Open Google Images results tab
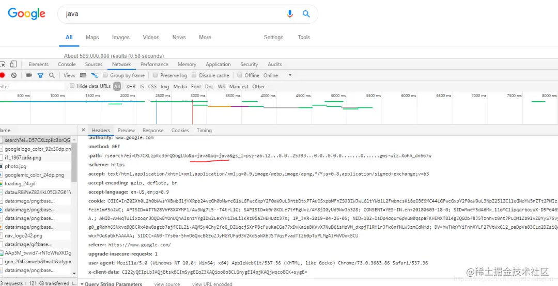 pos(121,37)
